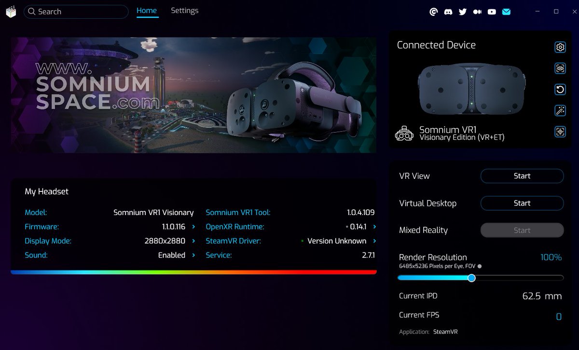Screen dimensions: 579x350
Task: Start Virtual Desktop
Action: point(522,203)
